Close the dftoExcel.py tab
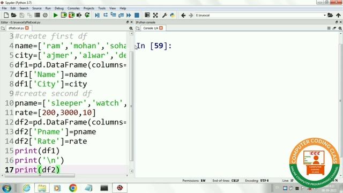 pyautogui.click(x=27, y=28)
